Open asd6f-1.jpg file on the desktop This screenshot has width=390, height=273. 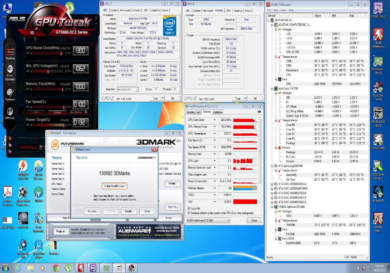click(x=7, y=223)
